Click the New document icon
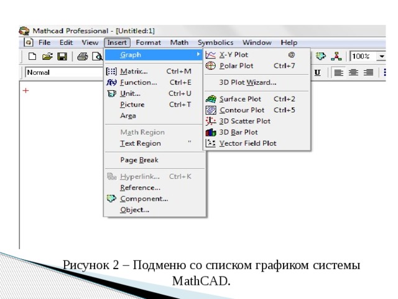398x299 pixels. click(x=32, y=56)
